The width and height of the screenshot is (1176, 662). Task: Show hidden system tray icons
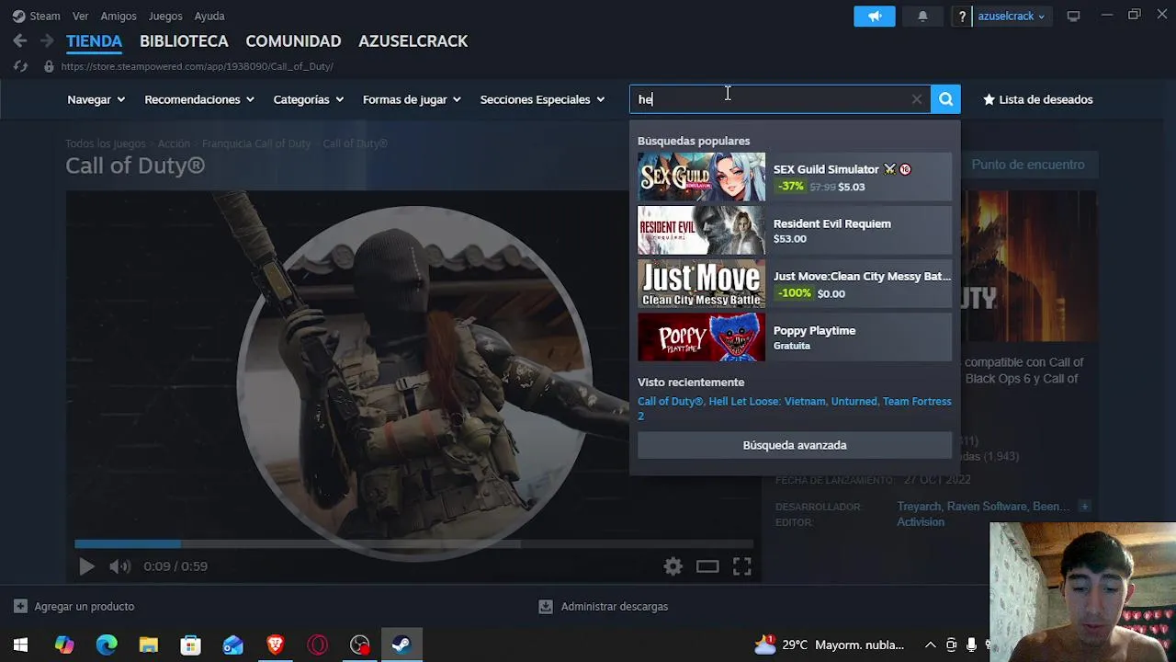click(930, 645)
